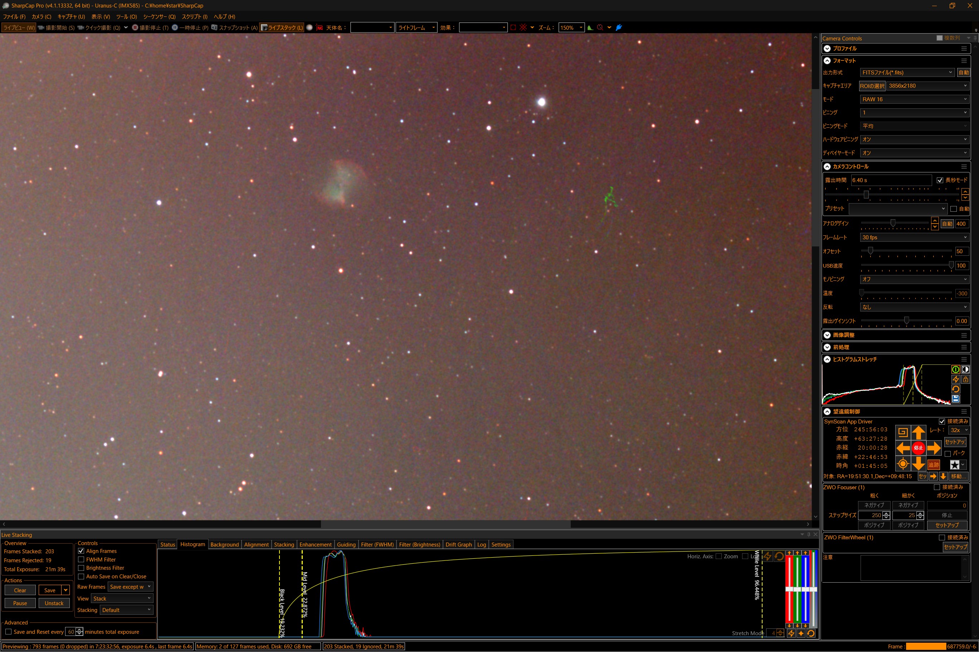Click the histogram auto-stretch lightning bolt icon

956,379
